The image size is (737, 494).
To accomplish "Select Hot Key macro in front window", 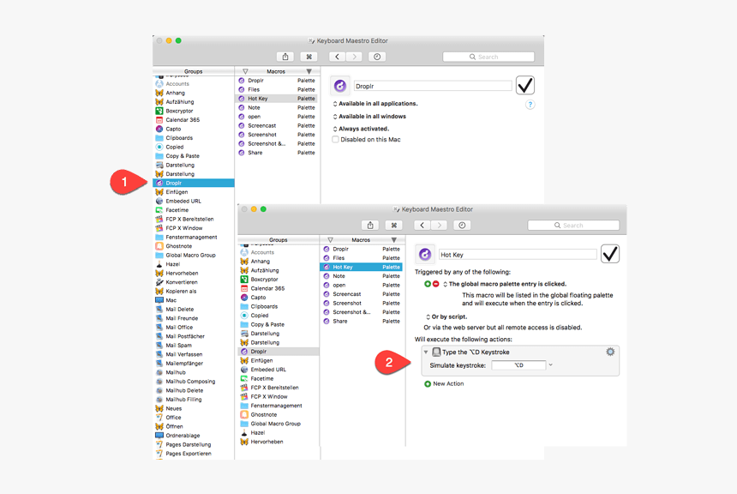I will click(x=362, y=267).
